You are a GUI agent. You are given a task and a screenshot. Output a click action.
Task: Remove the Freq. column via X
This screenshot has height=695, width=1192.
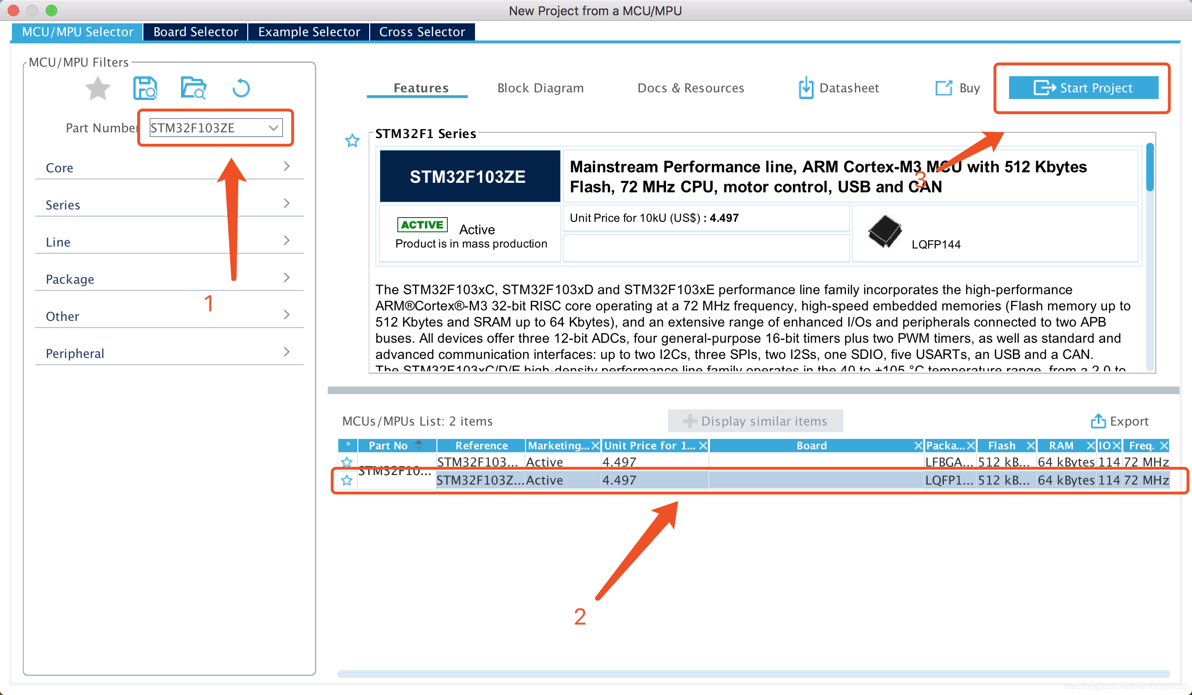coord(1164,446)
